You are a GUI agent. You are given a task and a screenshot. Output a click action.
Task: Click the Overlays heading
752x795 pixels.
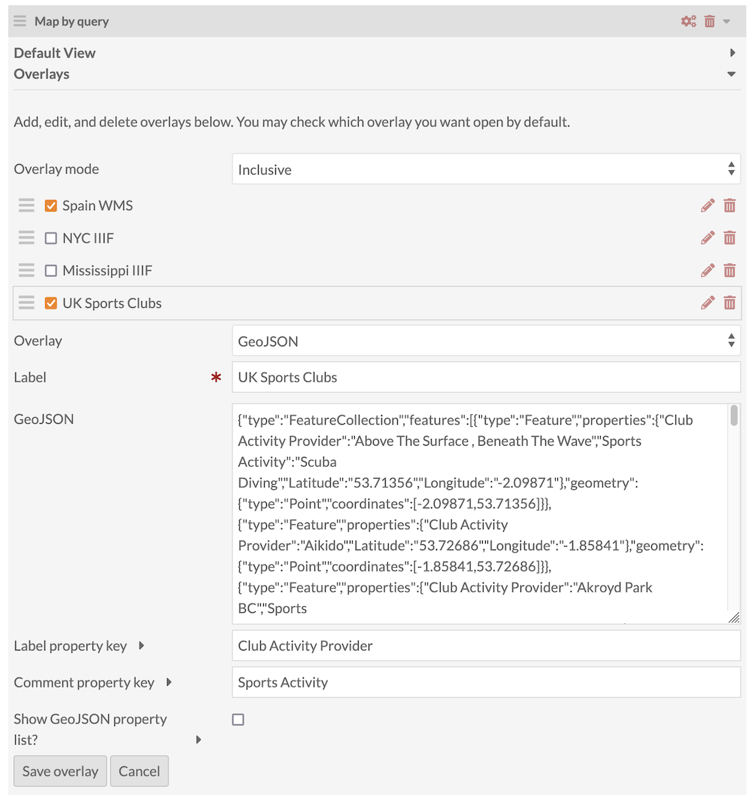tap(41, 74)
